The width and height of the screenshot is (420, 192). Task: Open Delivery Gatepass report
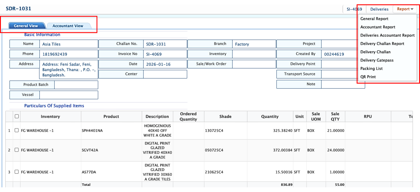tap(377, 60)
